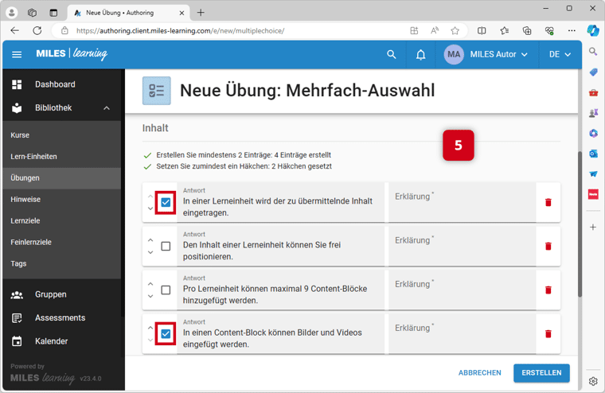The width and height of the screenshot is (605, 393).
Task: Open the notifications bell
Action: point(421,55)
